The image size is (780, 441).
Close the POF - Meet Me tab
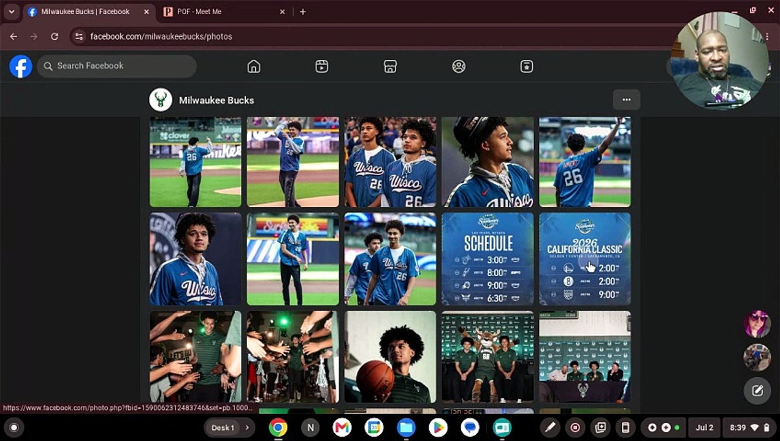click(282, 12)
